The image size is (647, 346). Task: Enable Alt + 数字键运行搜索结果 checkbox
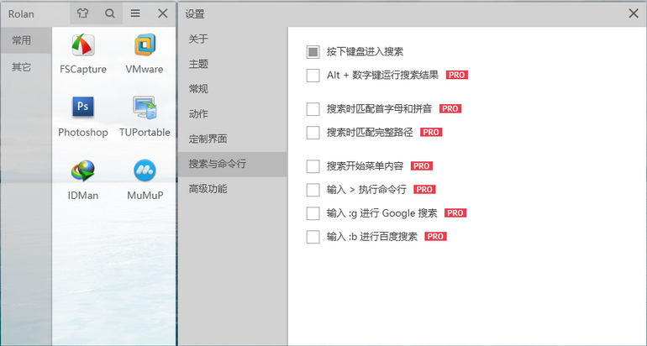pos(313,76)
